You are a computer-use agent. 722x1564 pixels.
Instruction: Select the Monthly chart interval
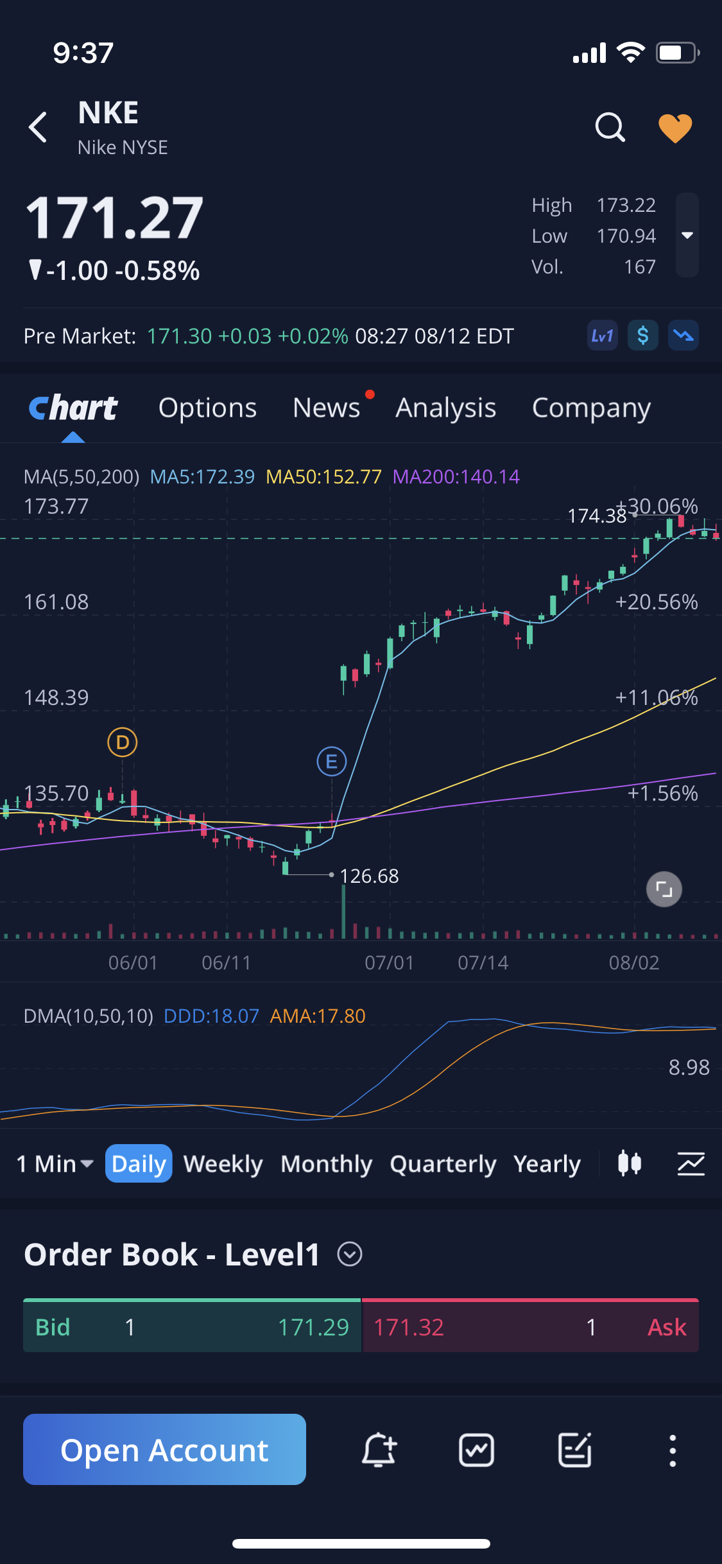(x=326, y=1163)
